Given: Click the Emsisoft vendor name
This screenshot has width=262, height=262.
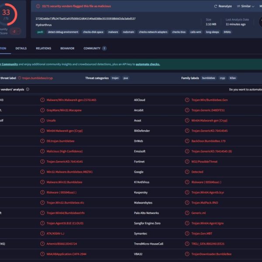Looking at the screenshot, I should click(x=140, y=152).
